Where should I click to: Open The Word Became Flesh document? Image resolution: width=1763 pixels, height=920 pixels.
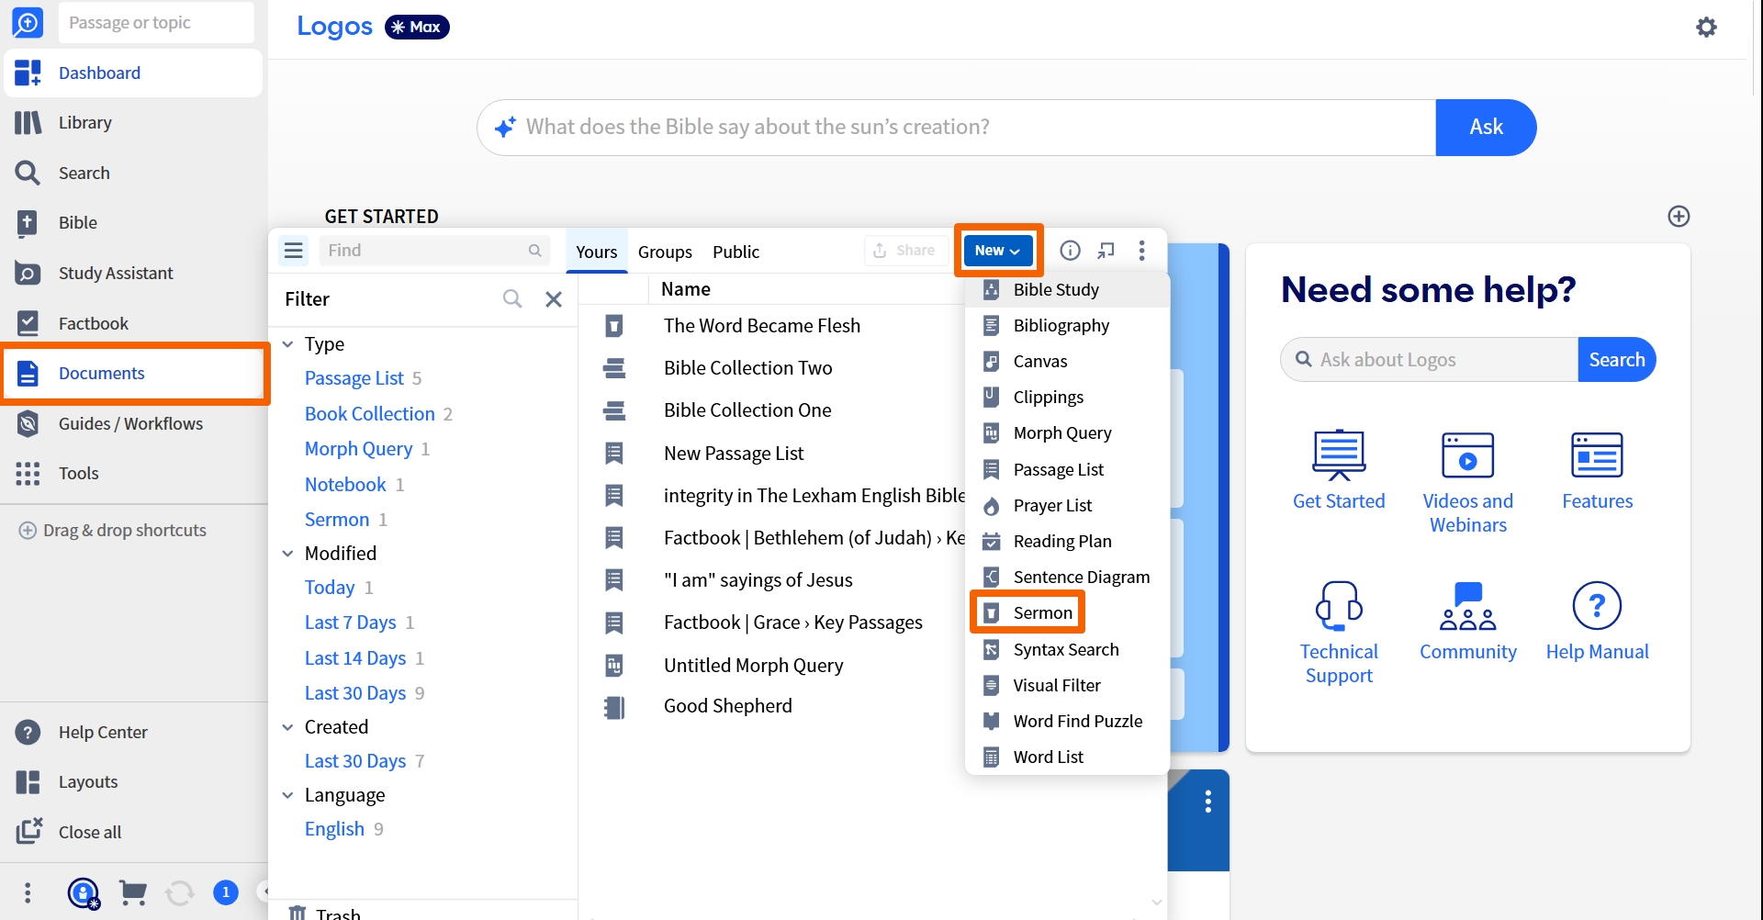pos(762,326)
